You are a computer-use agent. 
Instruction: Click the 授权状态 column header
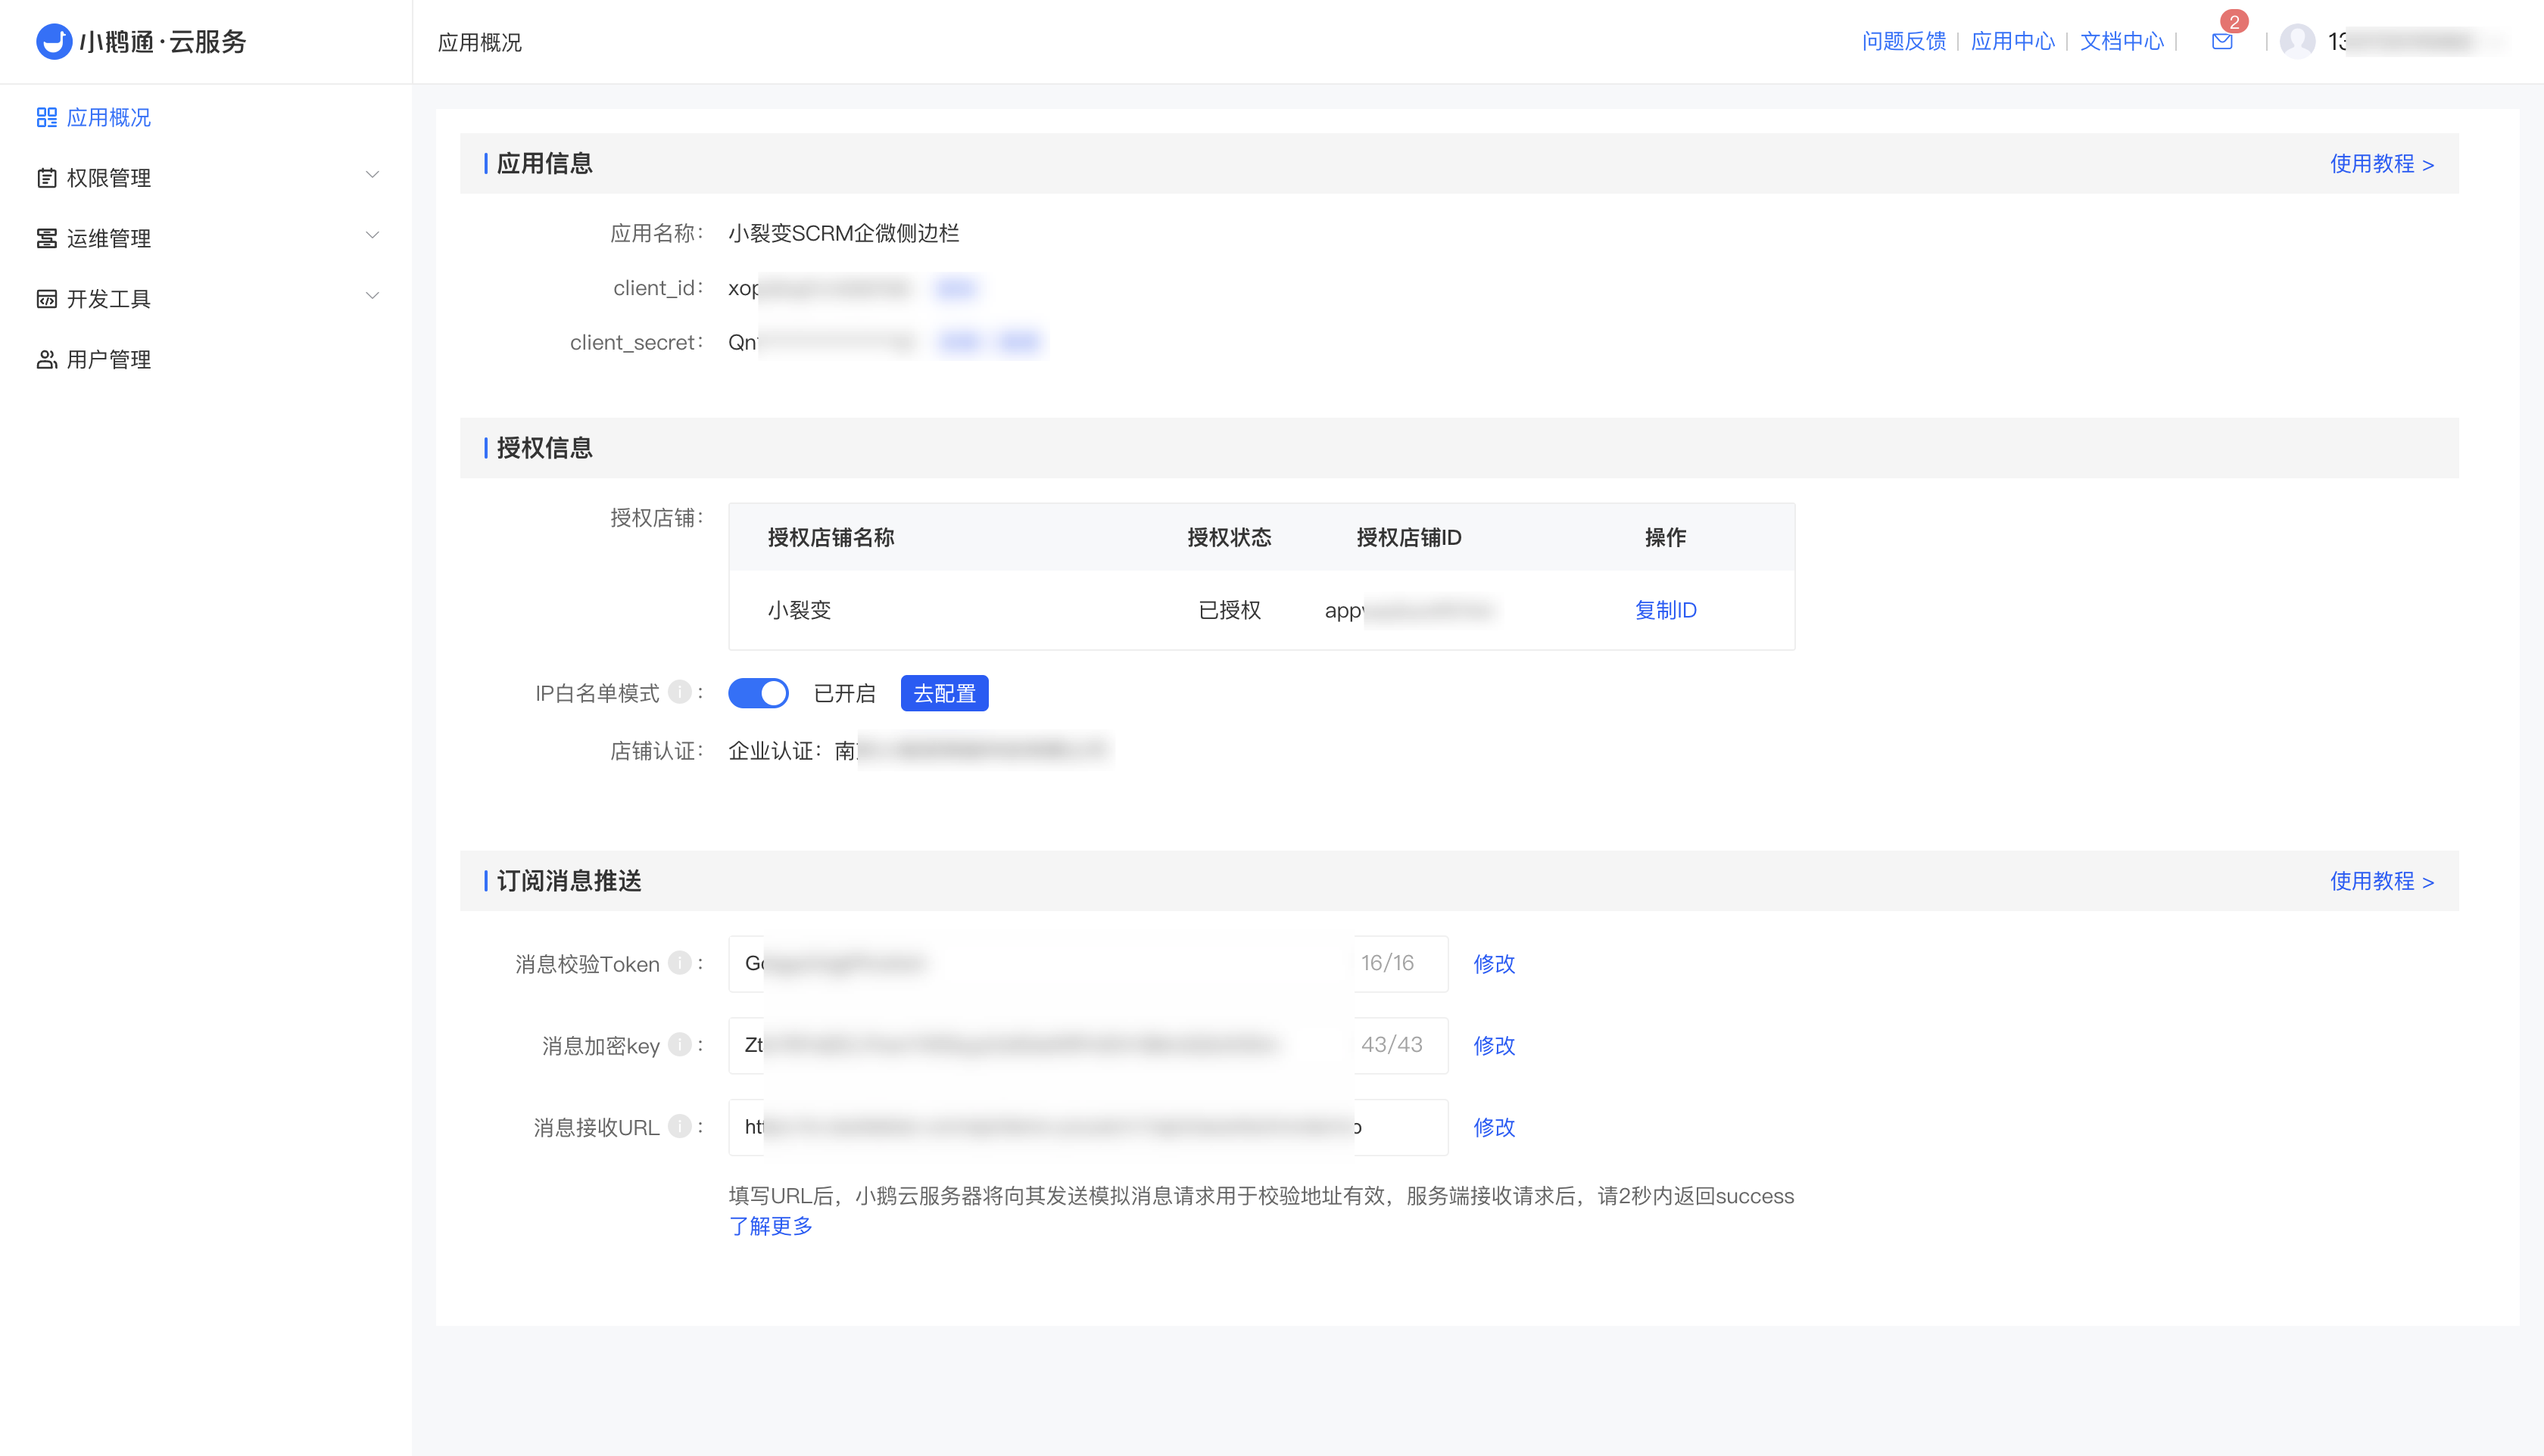tap(1230, 537)
